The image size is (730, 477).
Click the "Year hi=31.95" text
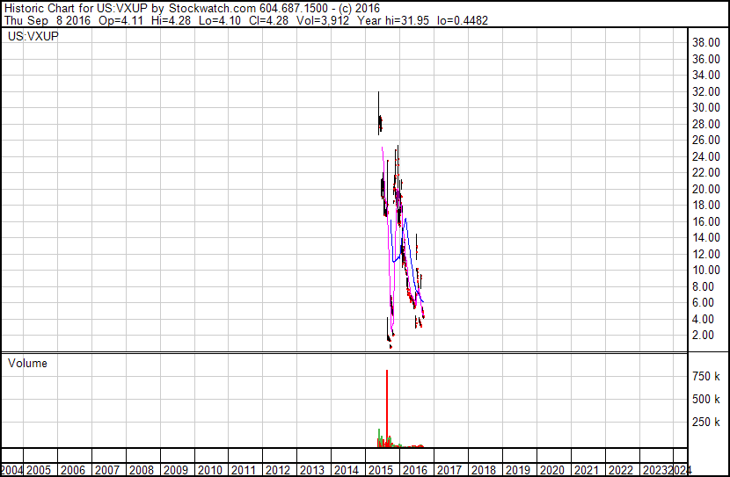(393, 20)
